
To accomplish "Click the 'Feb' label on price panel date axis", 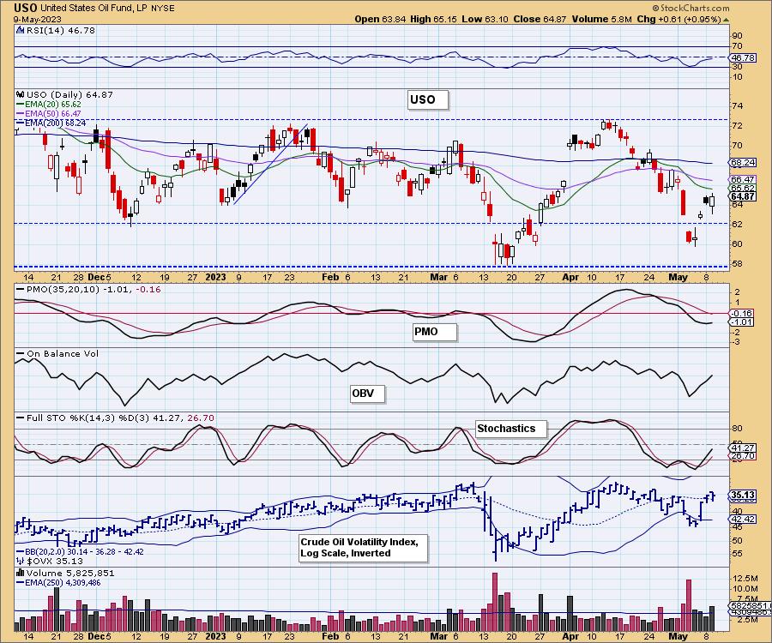I will pos(330,277).
